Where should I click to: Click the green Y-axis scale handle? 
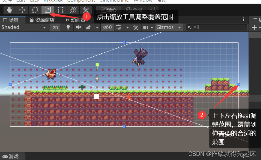97,65
